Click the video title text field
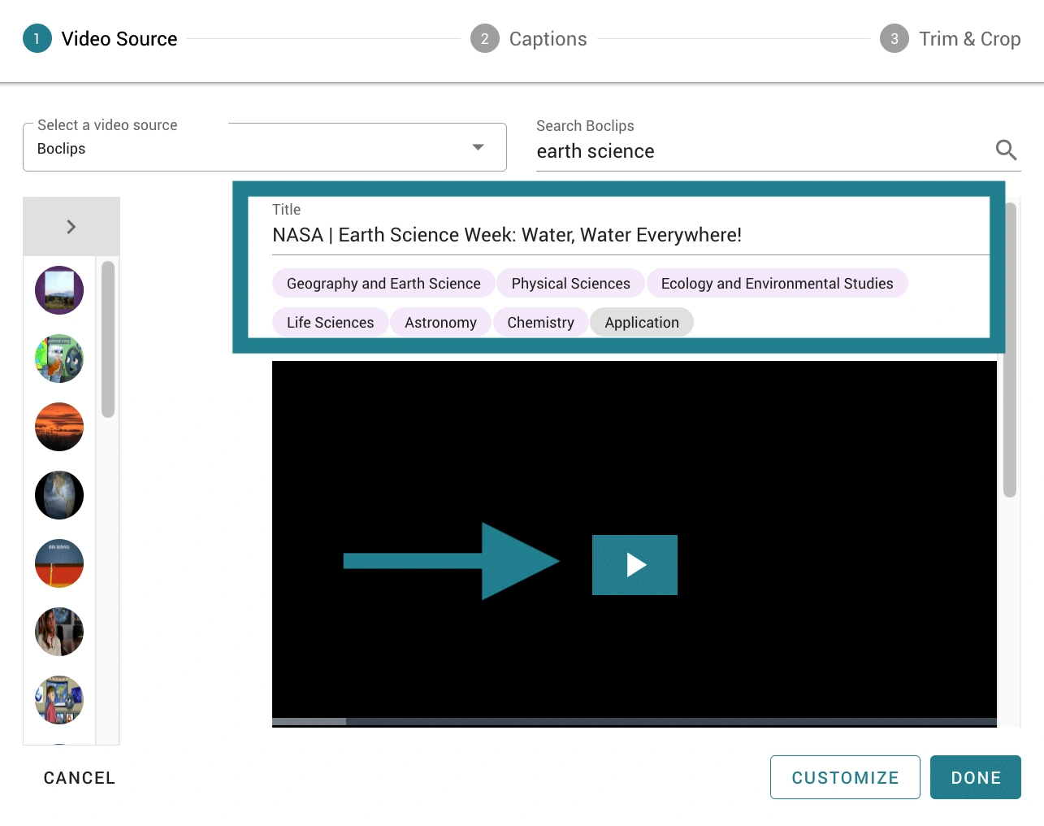This screenshot has height=826, width=1044. [630, 235]
